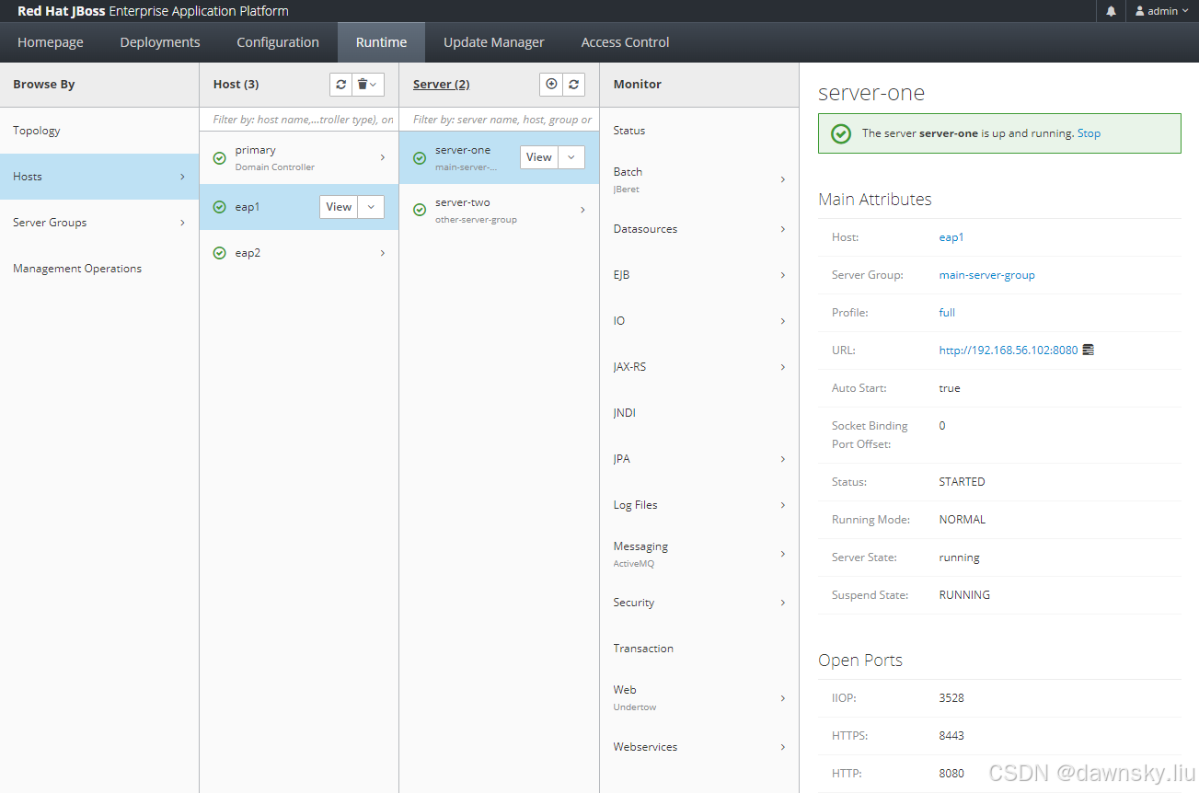
Task: Open the http://192.168.56.102:8080 URL link
Action: coord(1009,351)
